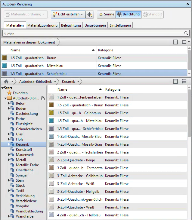Click the 3 Zoll Terracotta thumbnail

[x=51, y=168]
